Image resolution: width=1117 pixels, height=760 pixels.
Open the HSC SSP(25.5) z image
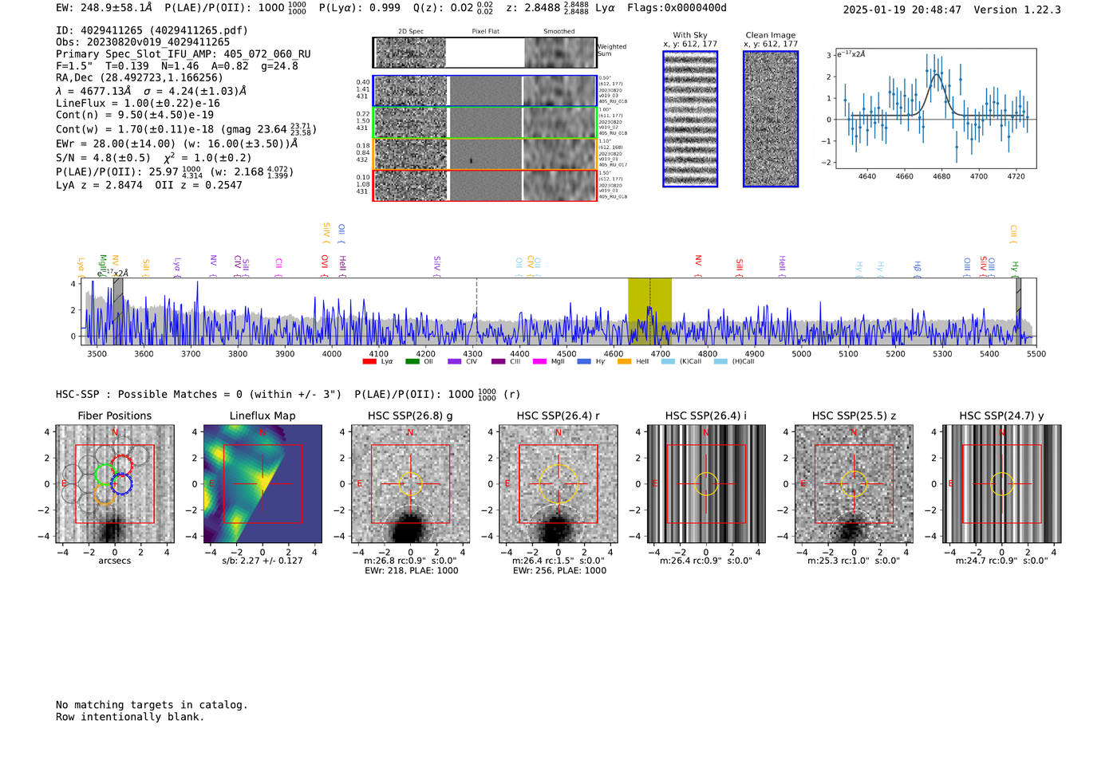coord(854,484)
